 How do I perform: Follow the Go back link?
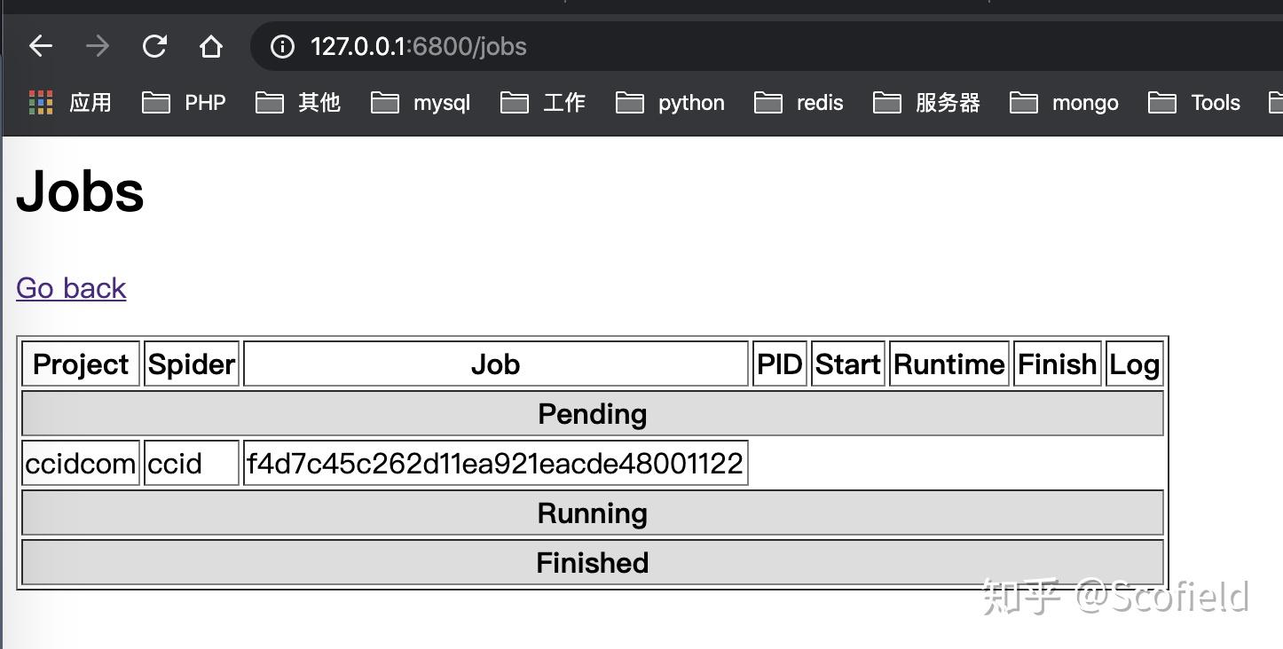click(x=71, y=288)
